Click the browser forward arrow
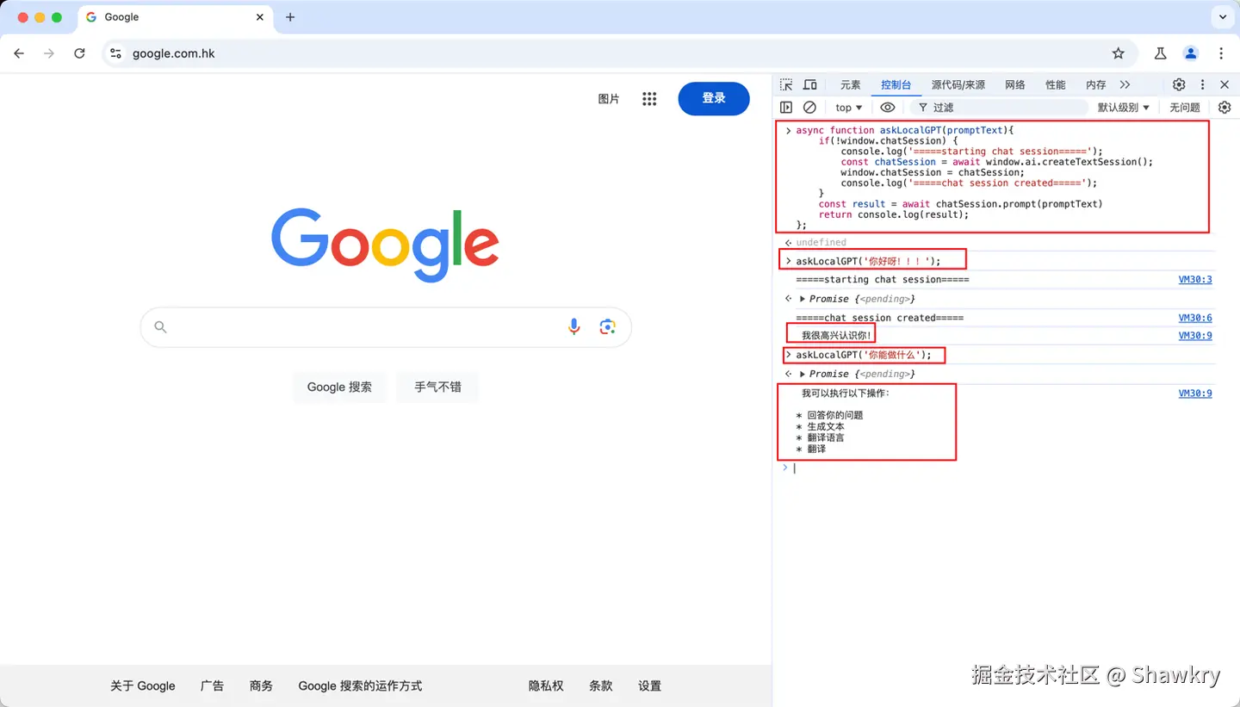 click(49, 53)
